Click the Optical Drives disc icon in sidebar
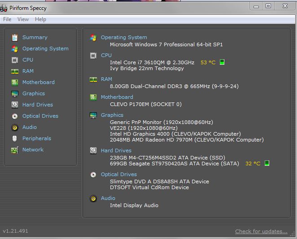 point(15,116)
